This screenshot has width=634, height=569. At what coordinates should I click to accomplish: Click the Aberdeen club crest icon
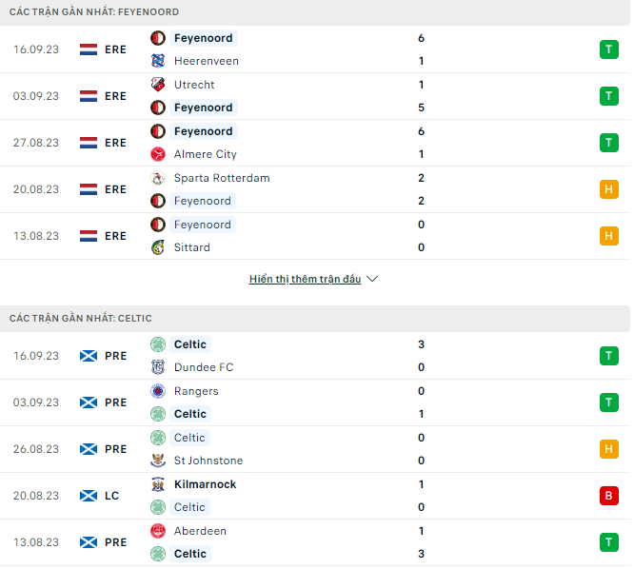tap(158, 531)
